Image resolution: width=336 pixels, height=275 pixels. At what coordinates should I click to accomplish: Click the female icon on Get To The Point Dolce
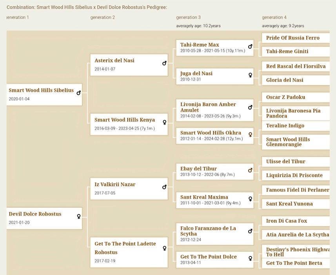[250, 258]
